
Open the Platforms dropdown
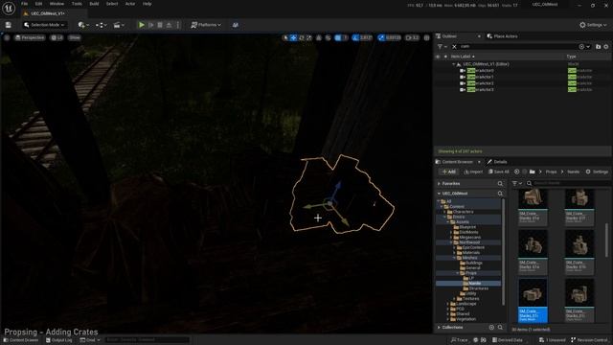(206, 25)
